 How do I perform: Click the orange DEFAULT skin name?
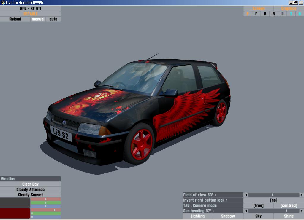31,14
